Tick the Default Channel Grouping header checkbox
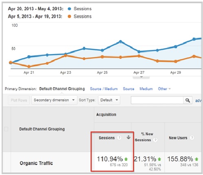Viewport: 203px width, 175px height. (x=6, y=129)
